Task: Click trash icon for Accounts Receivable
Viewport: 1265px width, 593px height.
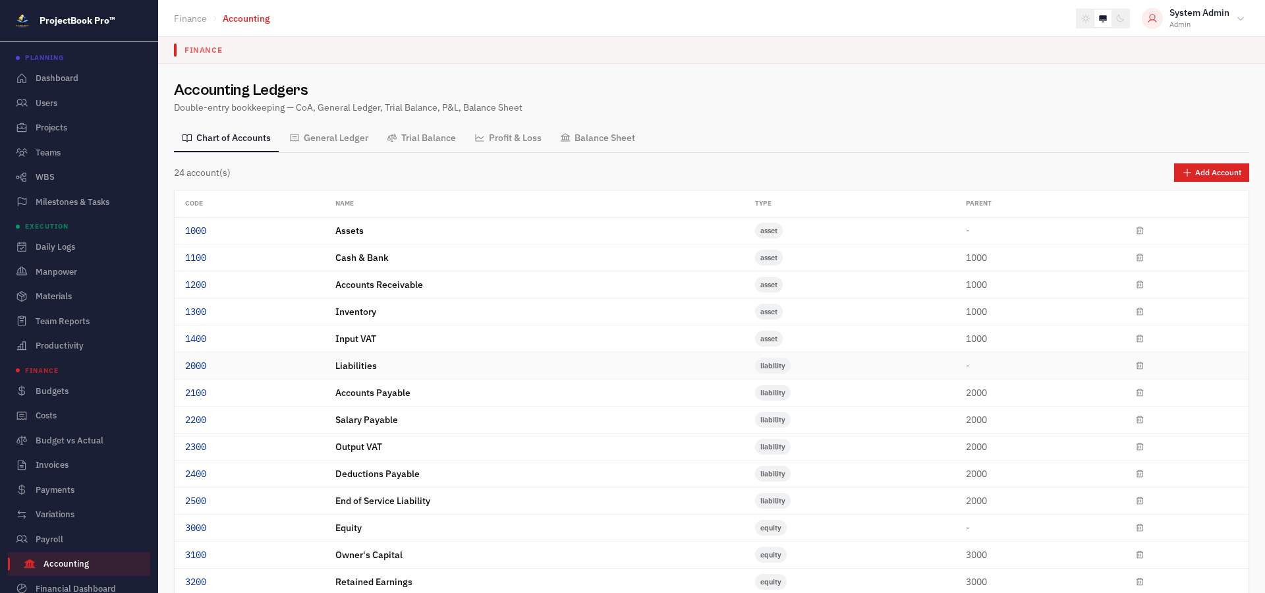Action: 1140,285
